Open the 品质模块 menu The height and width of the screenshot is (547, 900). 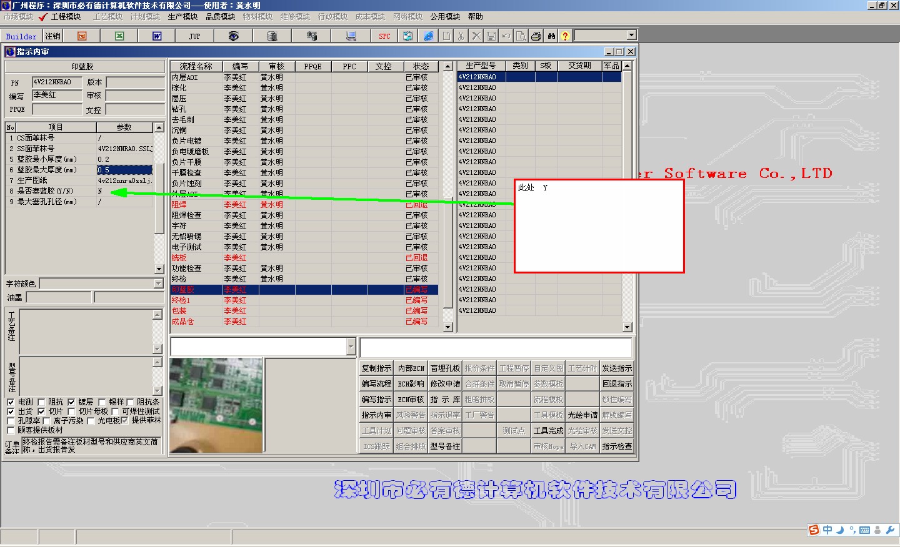[x=220, y=17]
